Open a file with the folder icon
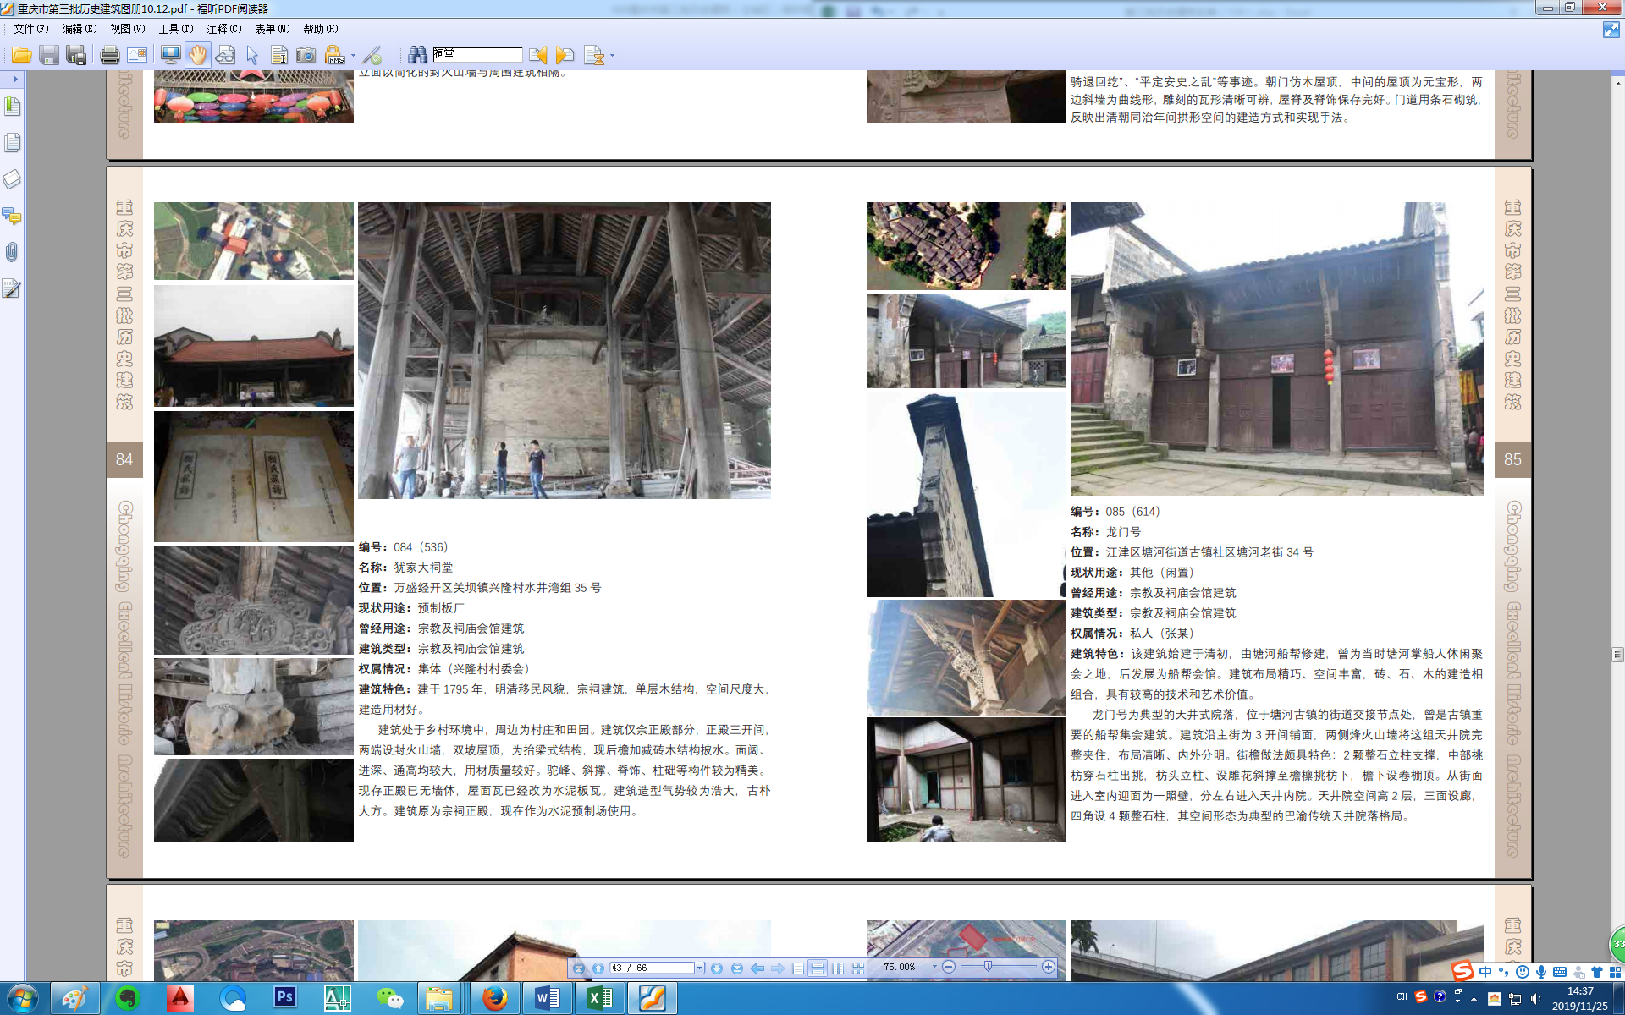 tap(21, 55)
